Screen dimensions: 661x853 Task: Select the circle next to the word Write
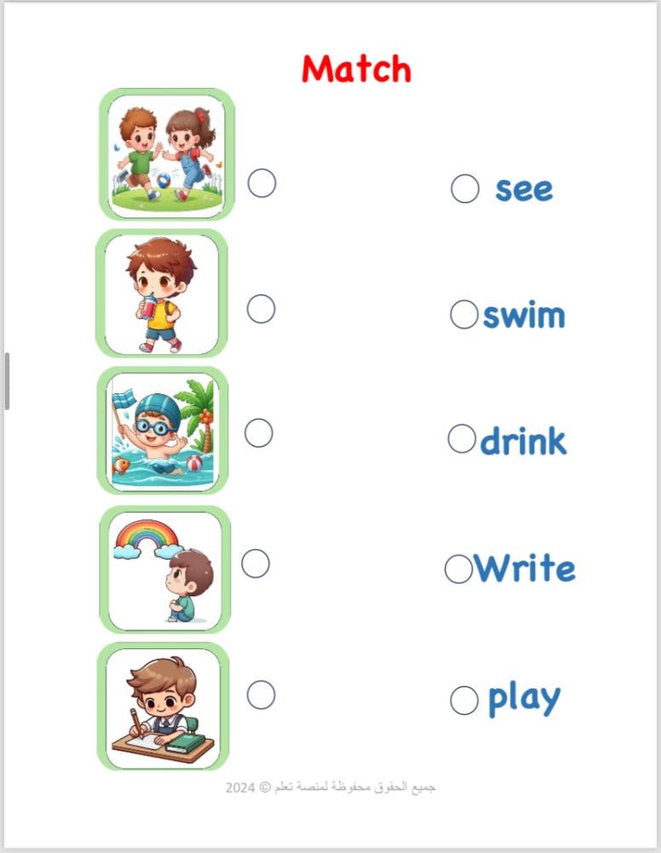point(458,569)
